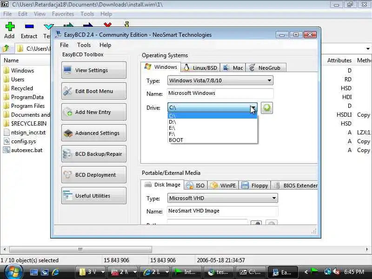
Task: Open View Settings in EasyBCD Toolbox
Action: pyautogui.click(x=94, y=70)
